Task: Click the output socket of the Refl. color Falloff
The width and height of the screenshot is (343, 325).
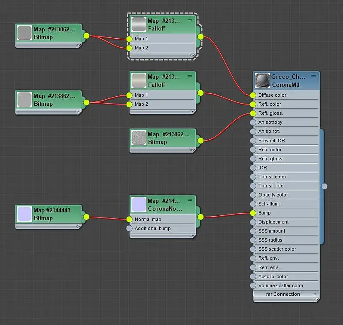Action: (200, 93)
